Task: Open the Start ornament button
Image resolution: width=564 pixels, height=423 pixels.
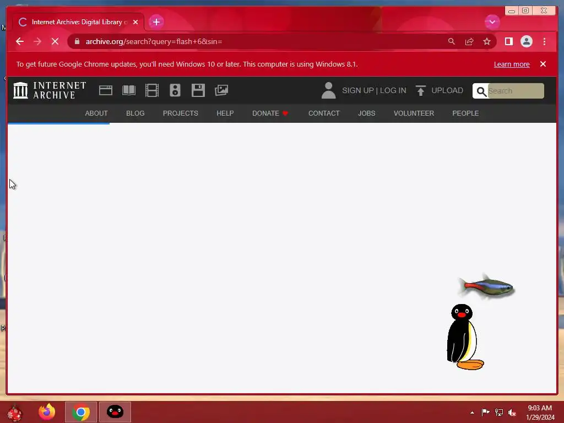Action: (15, 412)
